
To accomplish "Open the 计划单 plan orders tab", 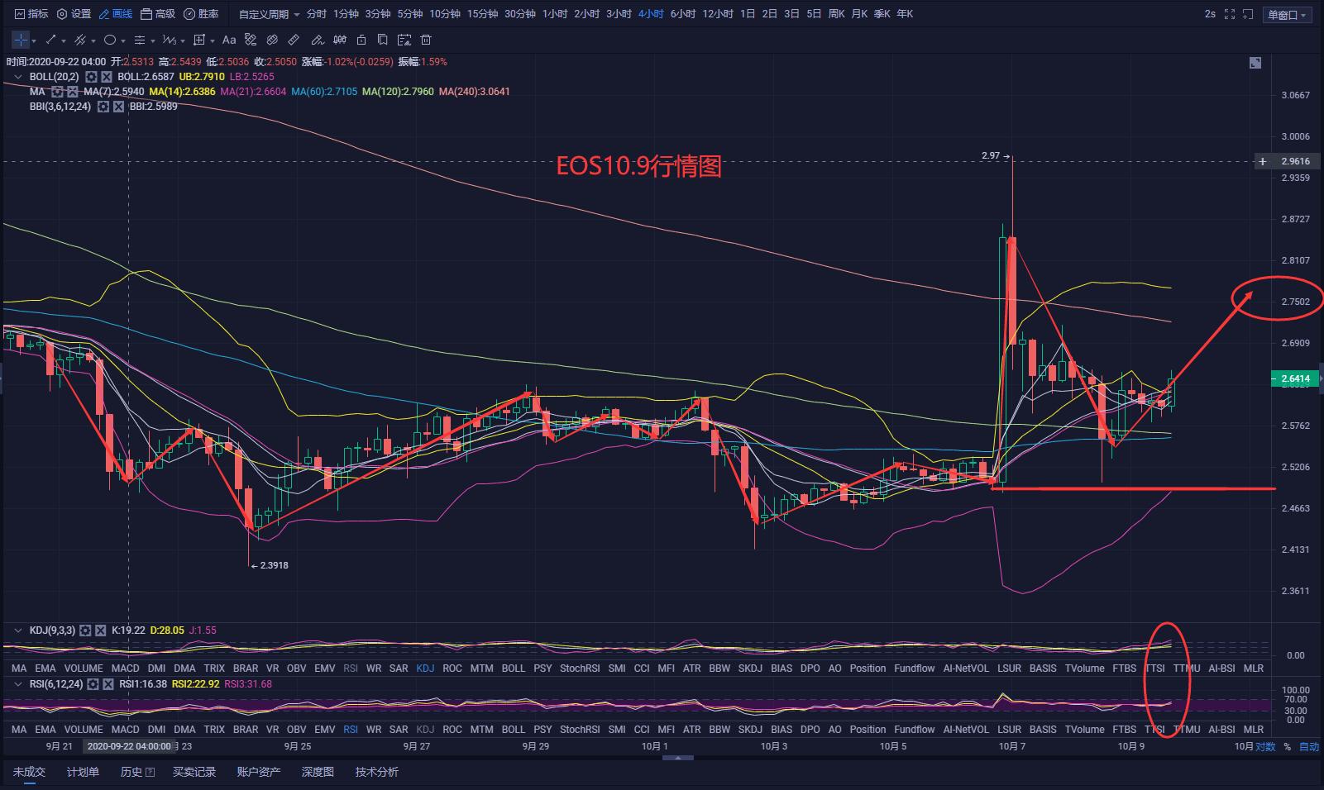I will (83, 772).
